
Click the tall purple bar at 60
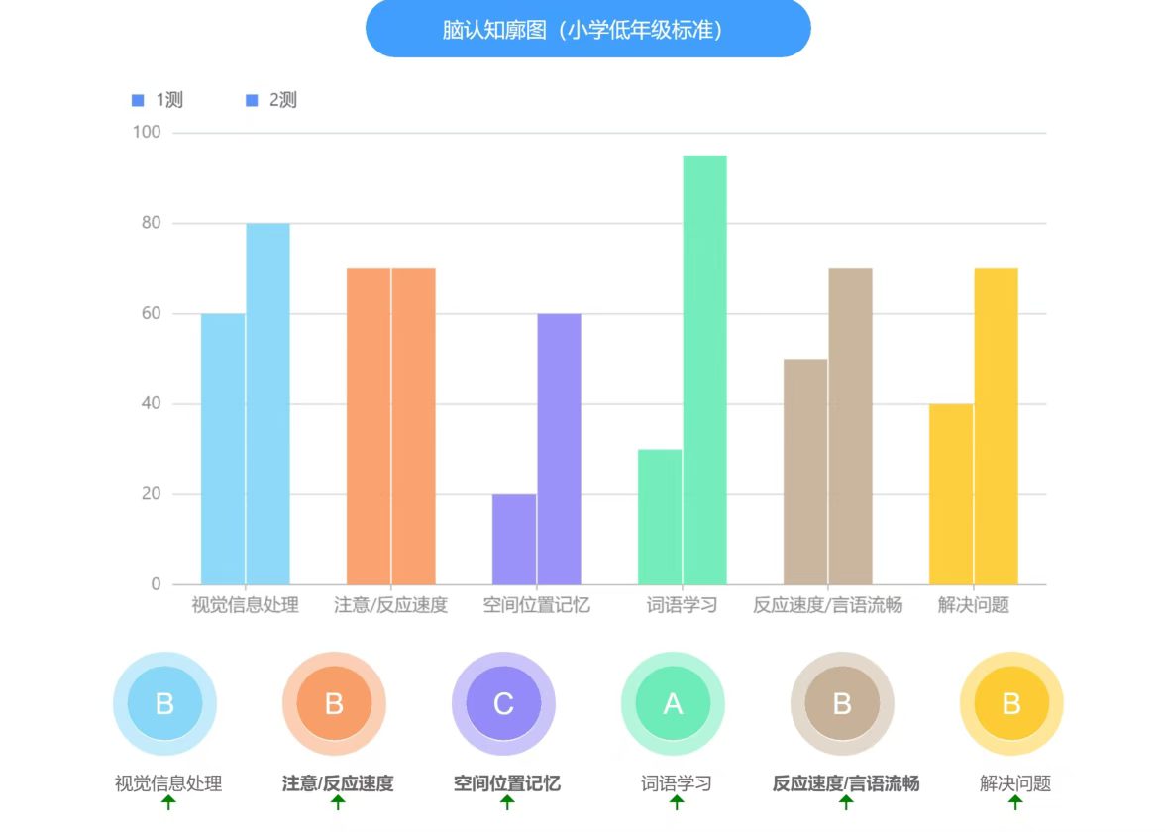click(560, 449)
